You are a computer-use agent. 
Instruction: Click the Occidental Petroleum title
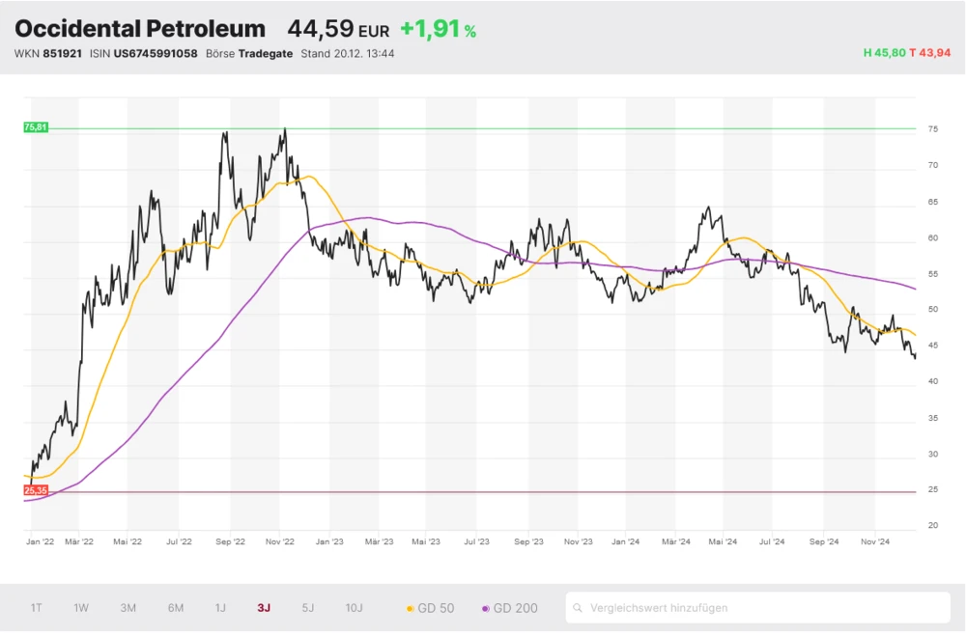139,28
